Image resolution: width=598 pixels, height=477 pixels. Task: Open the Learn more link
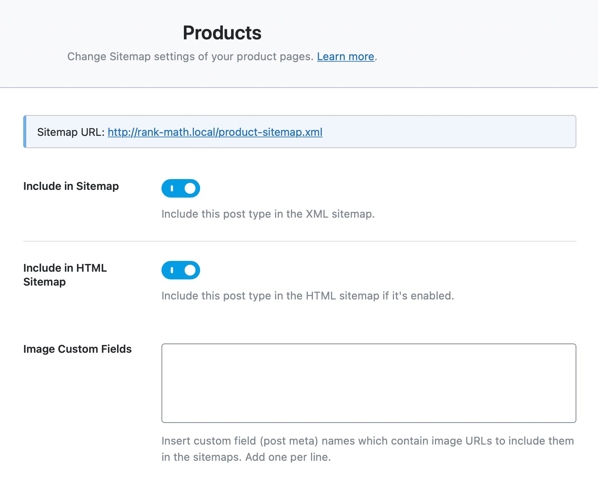click(x=346, y=57)
